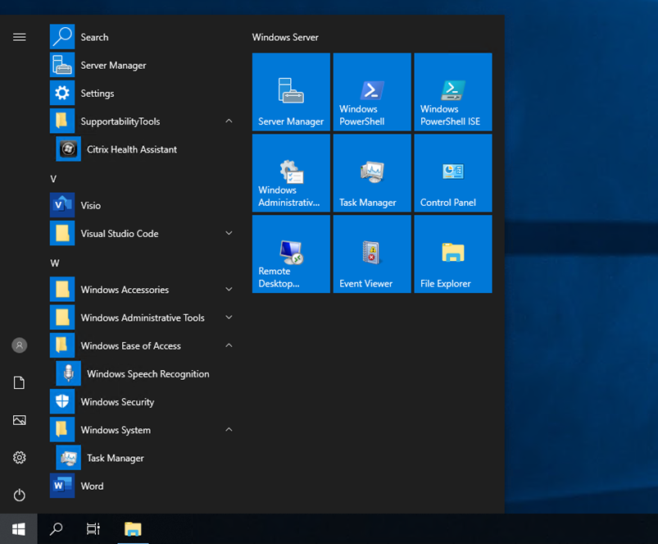Click the Server Manager tile
Image resolution: width=658 pixels, height=544 pixels.
click(x=291, y=92)
